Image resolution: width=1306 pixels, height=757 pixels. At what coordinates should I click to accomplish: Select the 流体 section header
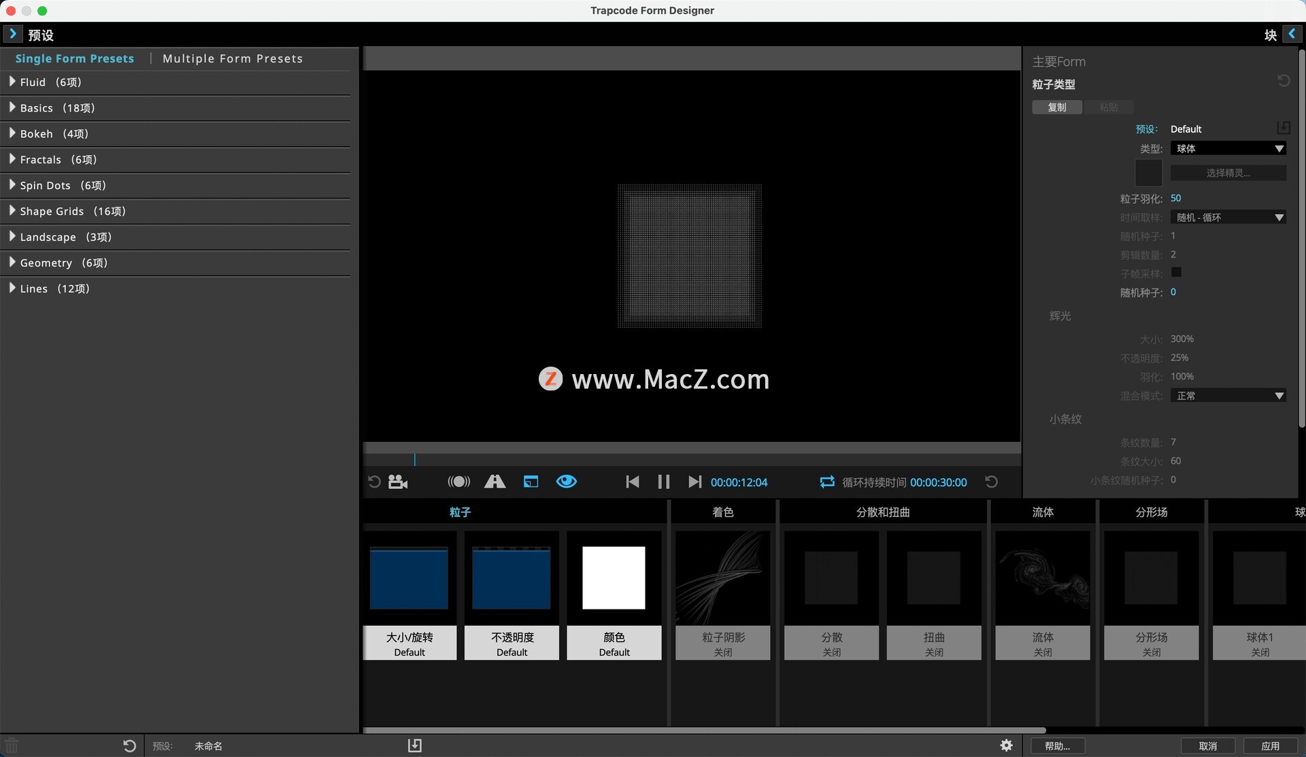(1043, 512)
